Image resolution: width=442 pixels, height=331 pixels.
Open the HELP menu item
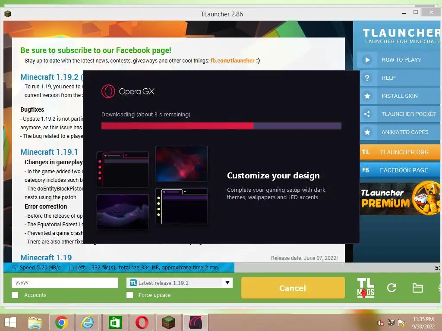[398, 78]
